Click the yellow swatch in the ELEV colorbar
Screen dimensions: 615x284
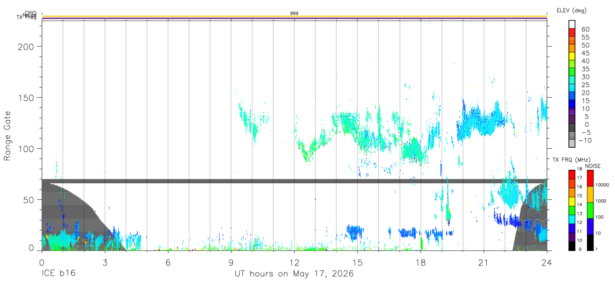coord(572,57)
